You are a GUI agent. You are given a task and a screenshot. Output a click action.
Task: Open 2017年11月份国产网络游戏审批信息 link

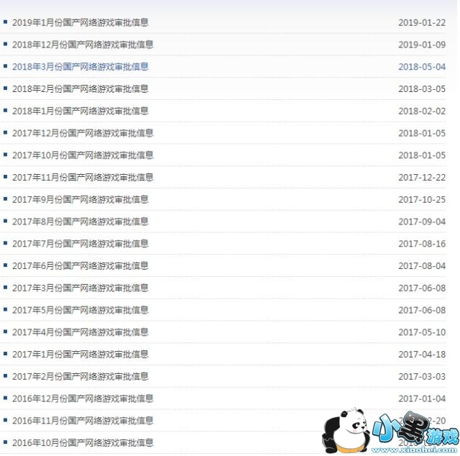(83, 178)
